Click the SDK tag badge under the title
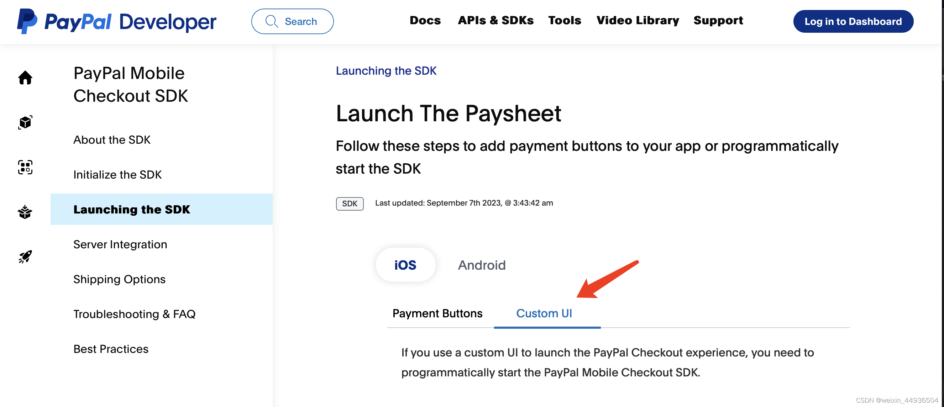944x407 pixels. point(349,203)
